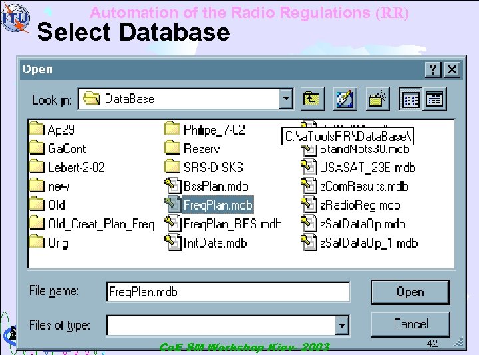Click the 'new' folder name

(x=59, y=187)
